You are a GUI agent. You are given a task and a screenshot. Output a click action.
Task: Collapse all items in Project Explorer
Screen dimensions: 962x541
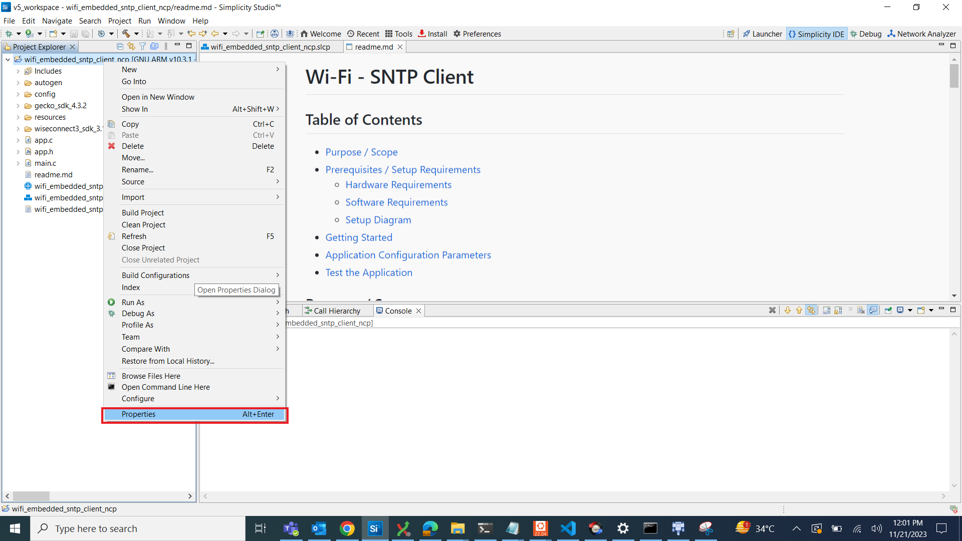[120, 46]
